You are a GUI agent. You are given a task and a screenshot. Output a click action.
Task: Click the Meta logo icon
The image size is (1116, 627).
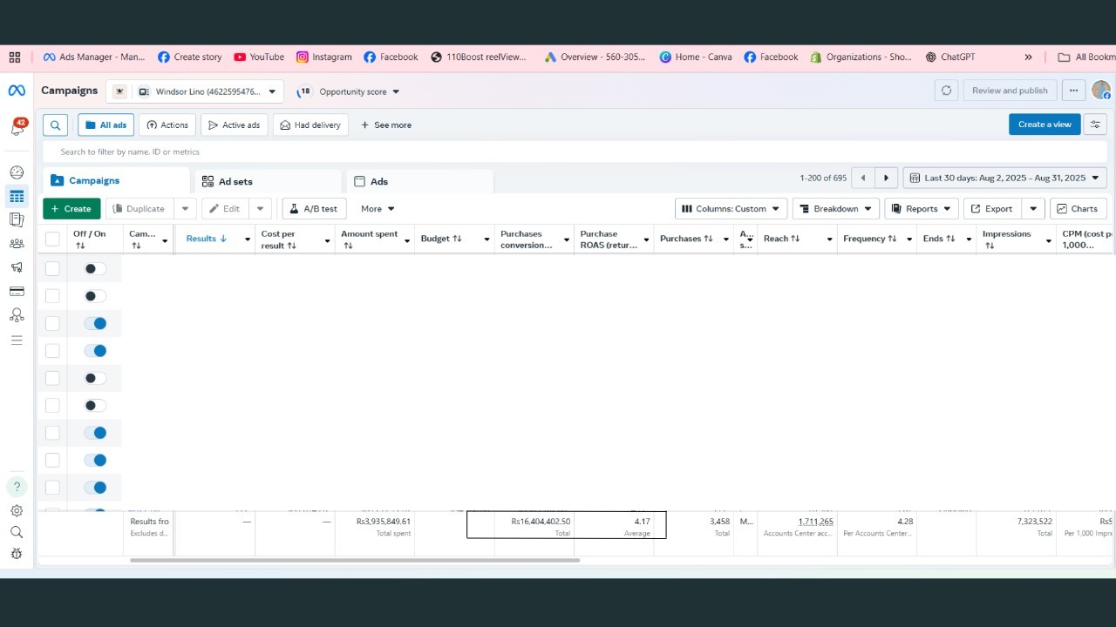click(x=17, y=91)
